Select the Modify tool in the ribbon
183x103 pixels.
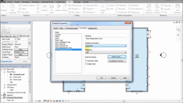3,8
